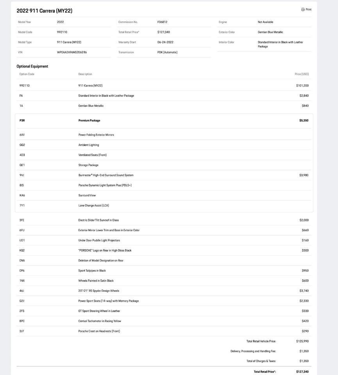Click the Gentian Blue Metallic exterior color value

tap(270, 32)
